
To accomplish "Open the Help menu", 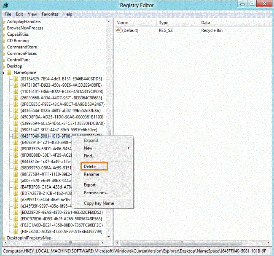I will [x=67, y=14].
